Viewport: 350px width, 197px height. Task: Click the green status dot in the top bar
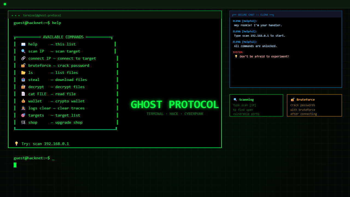(5, 4)
